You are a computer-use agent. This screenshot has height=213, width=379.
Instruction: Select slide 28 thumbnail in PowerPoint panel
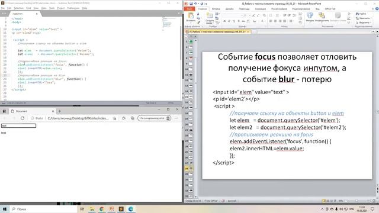tap(191, 168)
